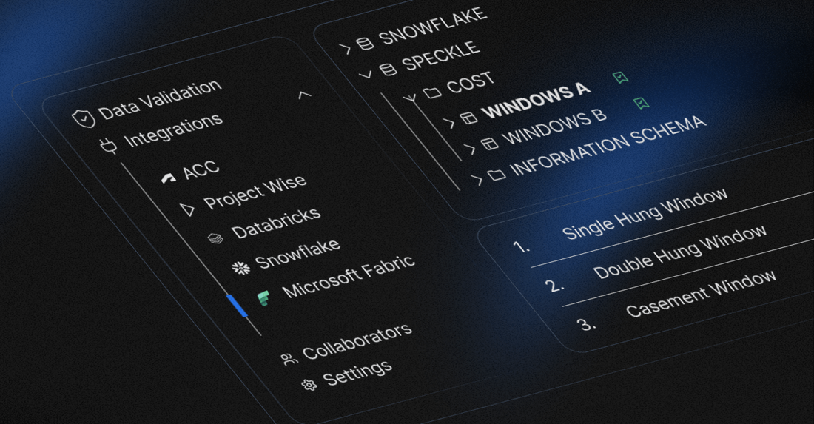This screenshot has width=814, height=424.
Task: Click the blue active indicator bar beside Microsoft Fabric
Action: (237, 305)
